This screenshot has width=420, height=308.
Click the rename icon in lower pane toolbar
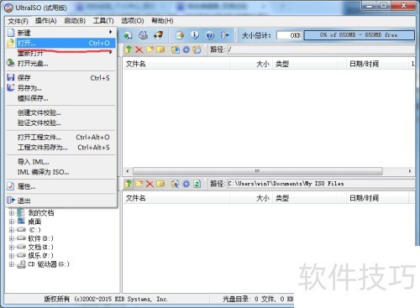pos(160,184)
